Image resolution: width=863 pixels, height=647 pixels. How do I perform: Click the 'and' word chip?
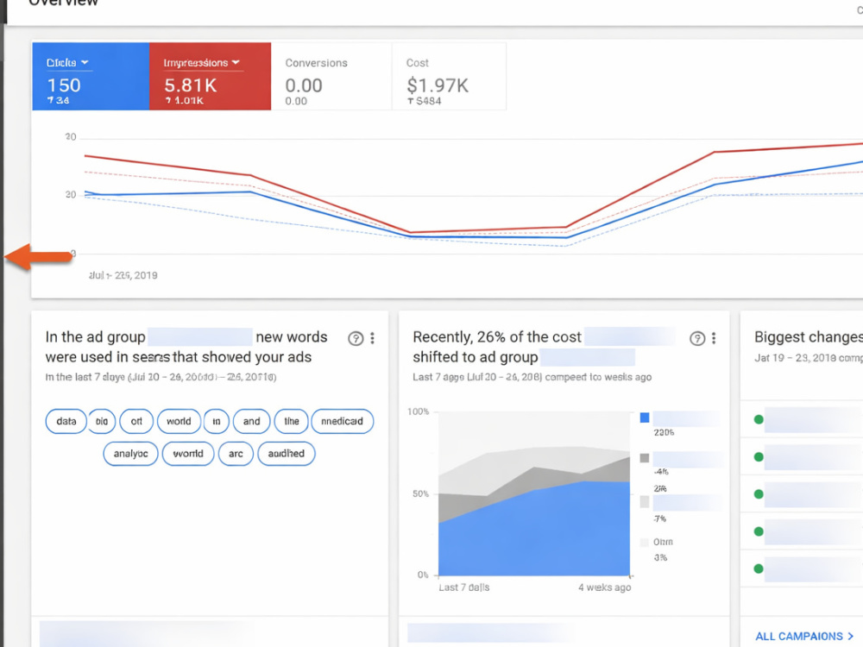click(x=251, y=422)
